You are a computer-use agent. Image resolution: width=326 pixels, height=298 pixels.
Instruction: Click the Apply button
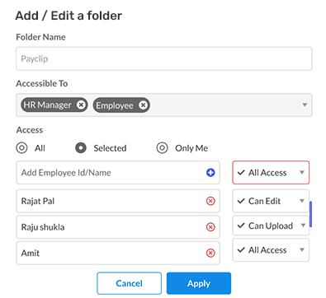pyautogui.click(x=199, y=283)
